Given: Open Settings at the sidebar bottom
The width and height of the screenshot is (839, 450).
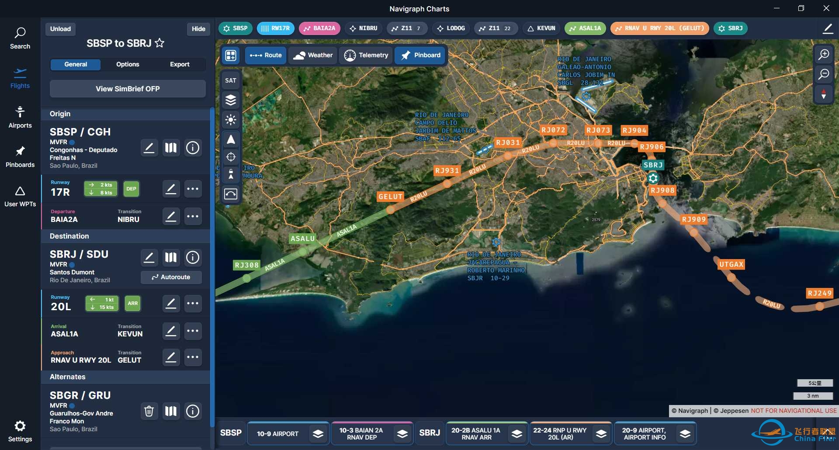Looking at the screenshot, I should [x=20, y=431].
